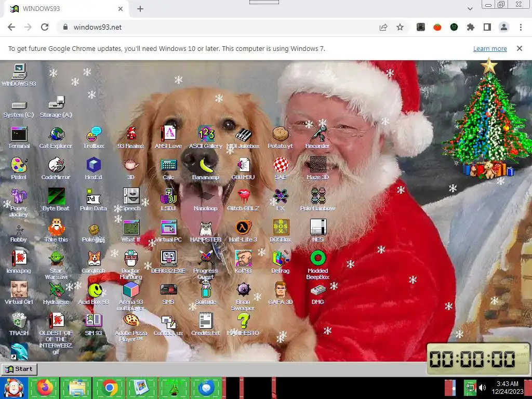The width and height of the screenshot is (532, 399).
Task: Open LSDJ icon
Action: 168,200
